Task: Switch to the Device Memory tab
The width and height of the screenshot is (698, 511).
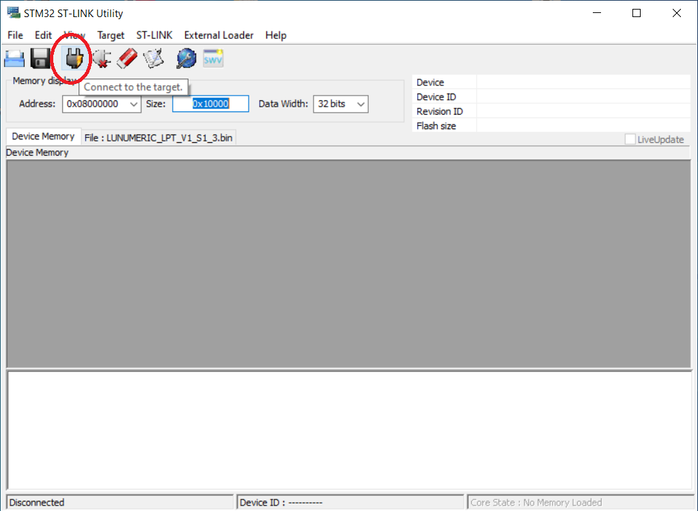Action: click(43, 137)
